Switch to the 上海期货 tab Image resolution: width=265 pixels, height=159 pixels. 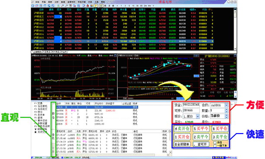37,52
